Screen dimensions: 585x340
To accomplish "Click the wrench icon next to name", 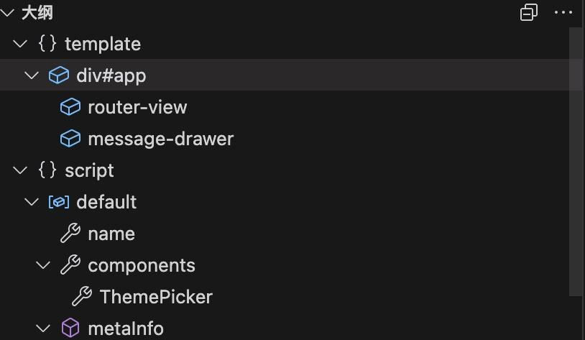I will coord(70,234).
